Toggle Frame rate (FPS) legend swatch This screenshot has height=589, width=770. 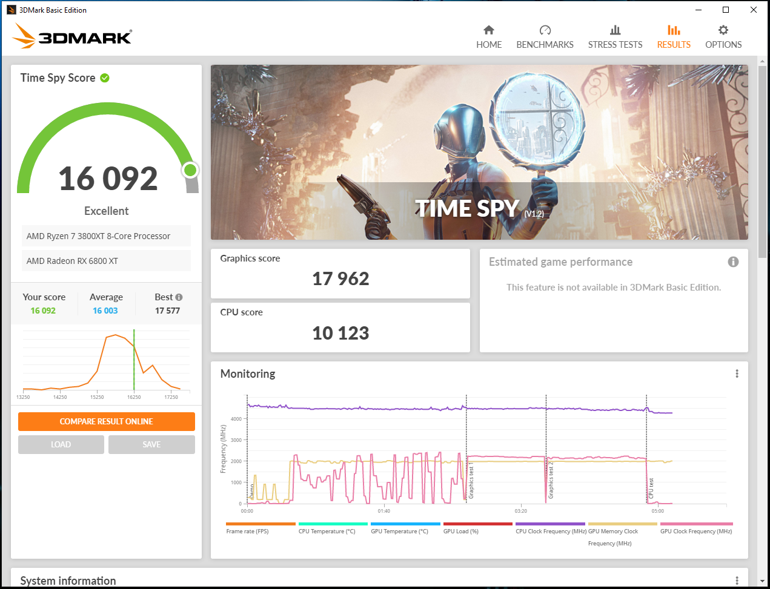pyautogui.click(x=261, y=524)
